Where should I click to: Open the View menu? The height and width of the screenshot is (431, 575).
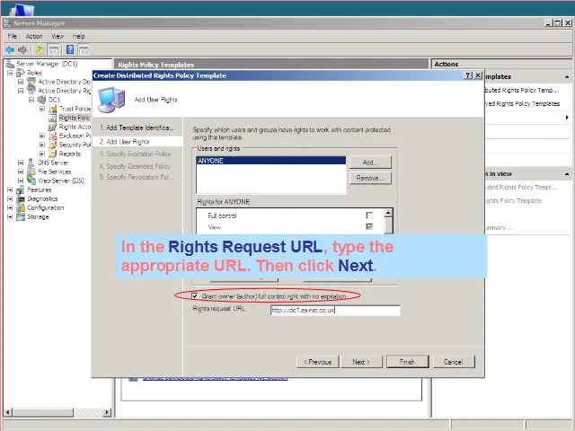(57, 36)
